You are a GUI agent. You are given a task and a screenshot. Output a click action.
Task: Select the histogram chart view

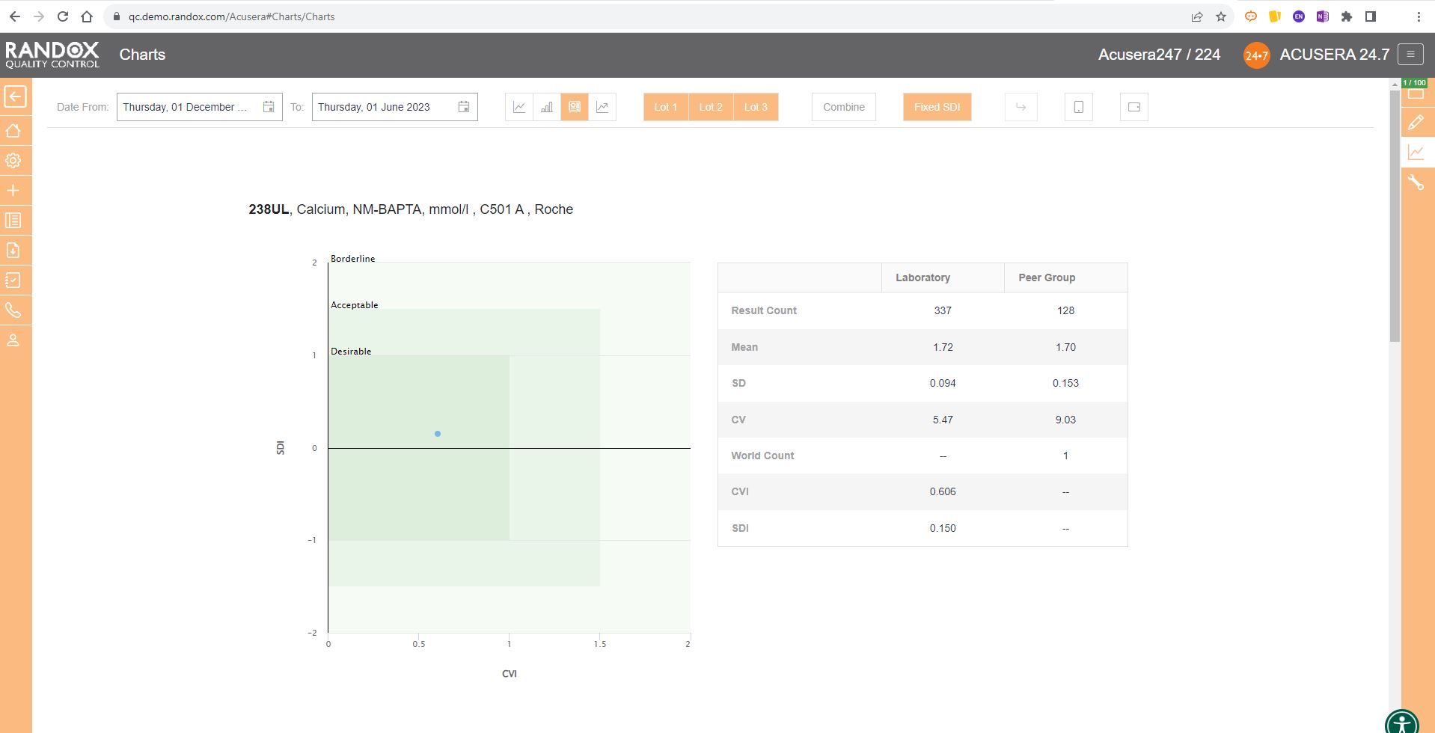[546, 106]
